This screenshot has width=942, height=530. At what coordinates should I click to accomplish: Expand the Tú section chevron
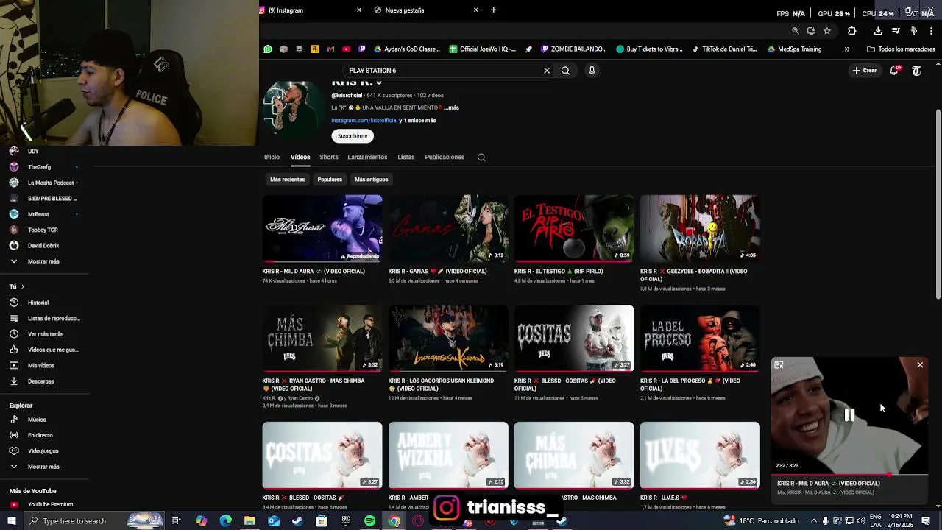[23, 286]
